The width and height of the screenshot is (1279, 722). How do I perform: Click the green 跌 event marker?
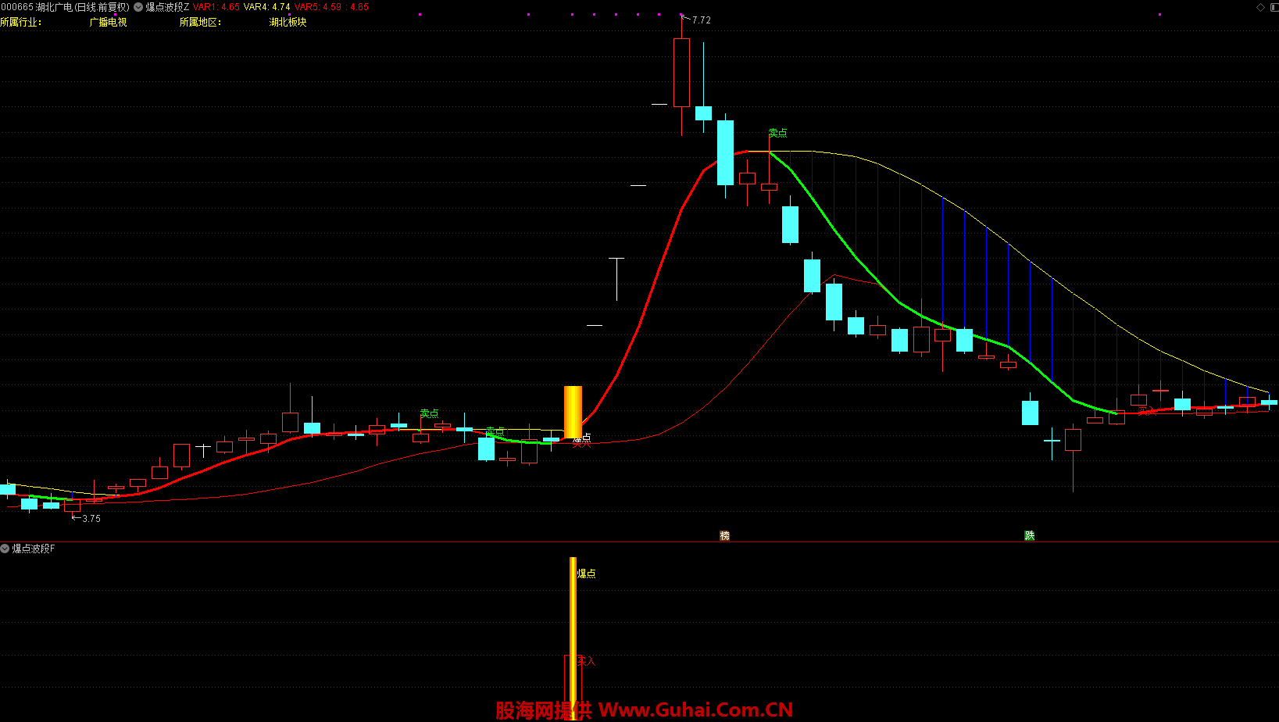coord(1029,535)
